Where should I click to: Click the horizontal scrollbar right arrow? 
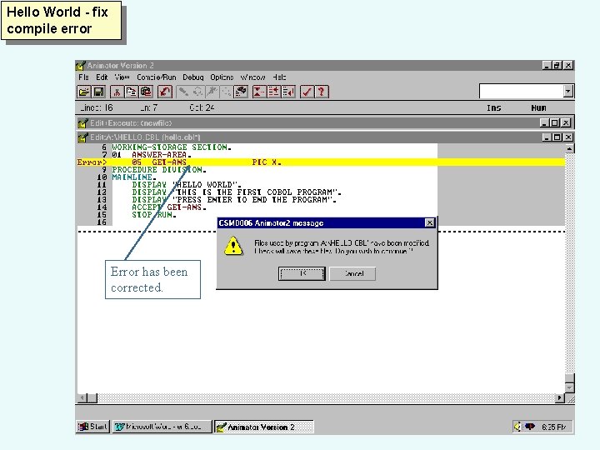tap(560, 398)
